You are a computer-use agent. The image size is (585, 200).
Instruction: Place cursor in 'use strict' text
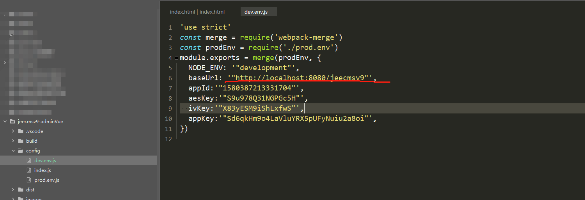[206, 27]
